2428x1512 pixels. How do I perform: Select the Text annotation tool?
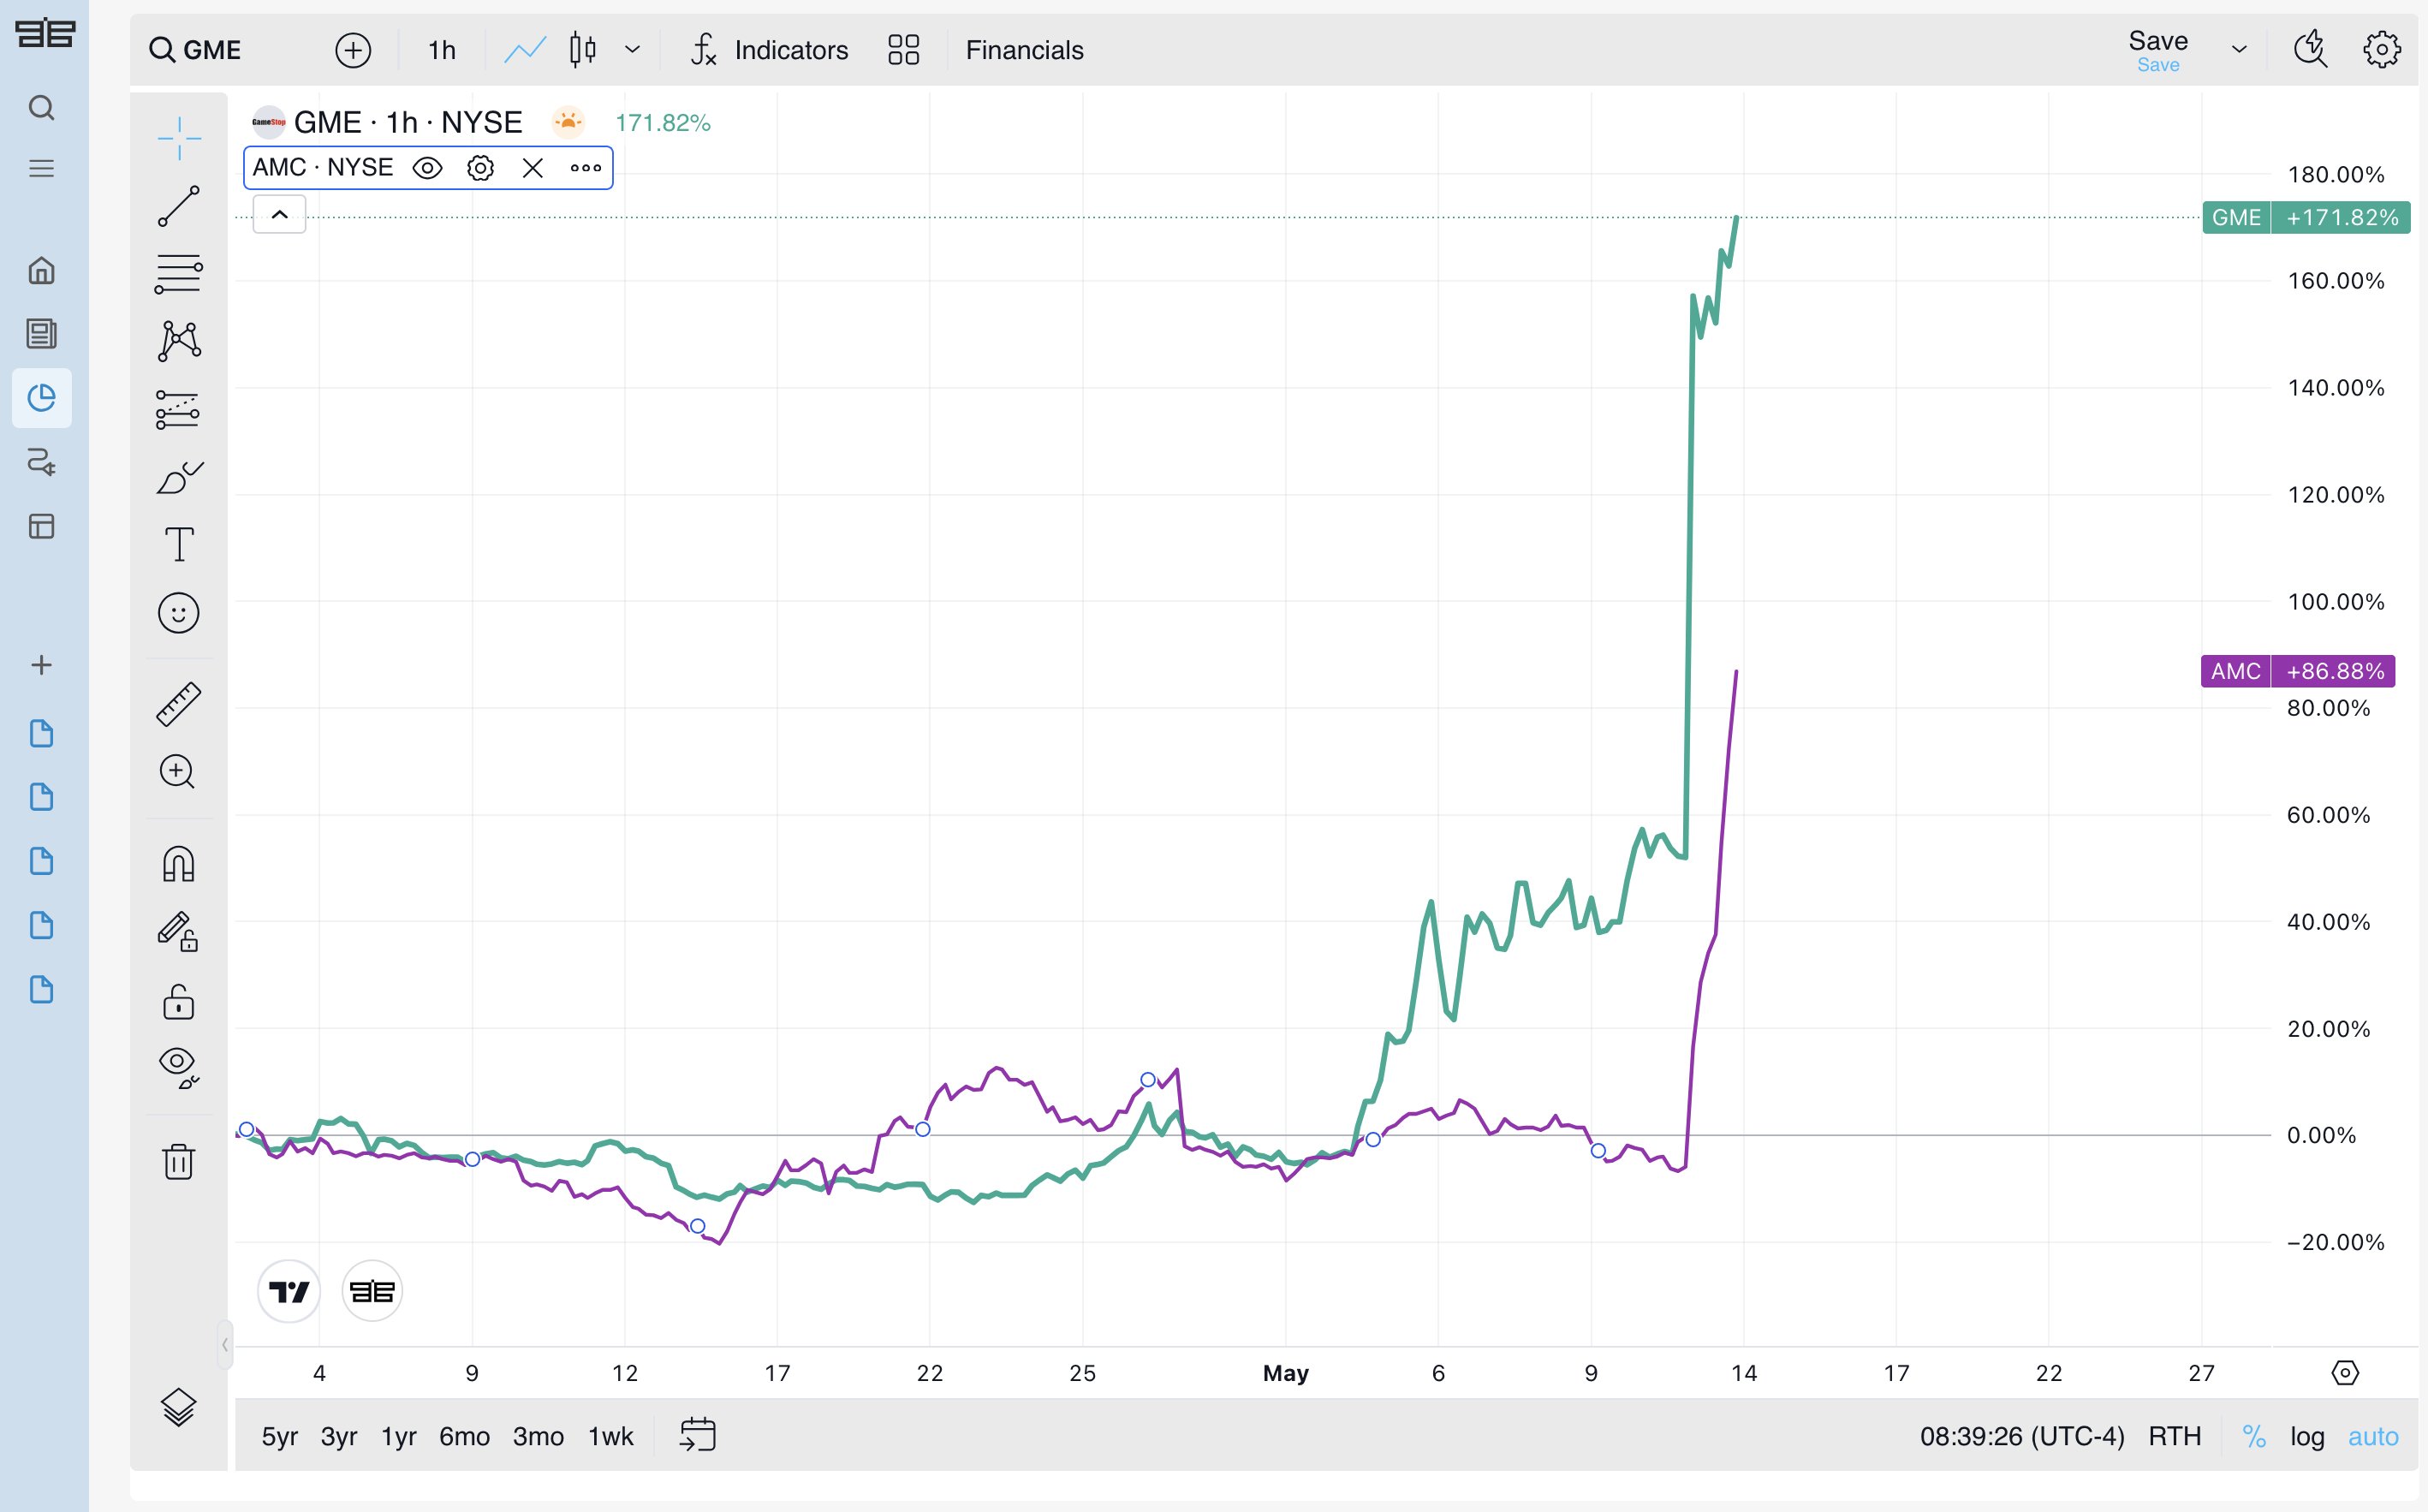(x=179, y=545)
